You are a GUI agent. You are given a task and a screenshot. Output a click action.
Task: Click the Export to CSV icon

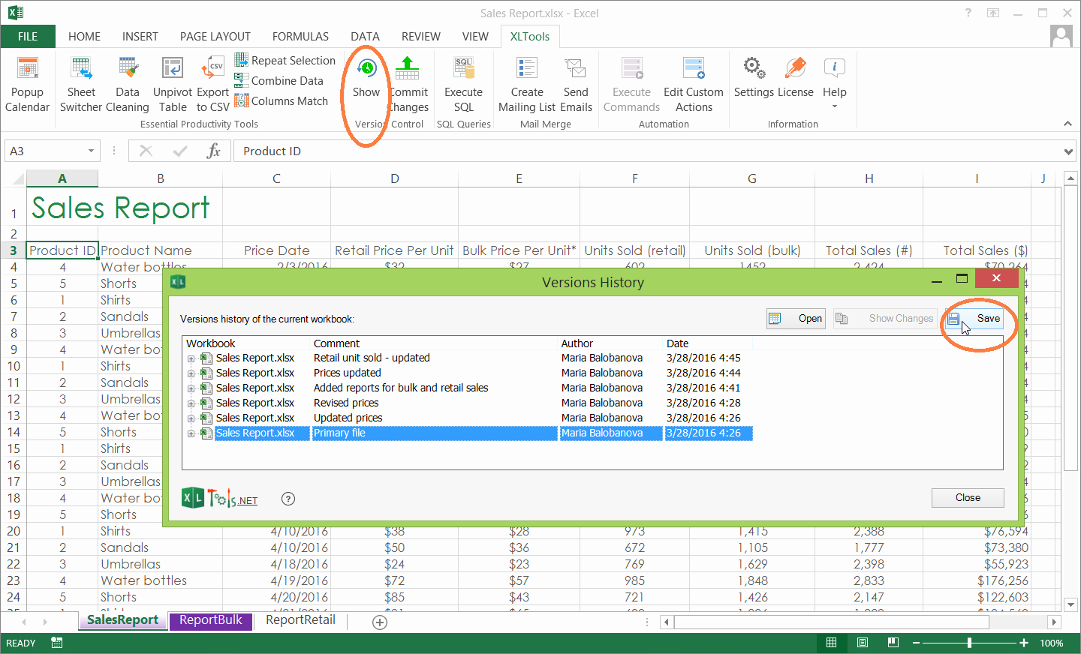pyautogui.click(x=213, y=84)
